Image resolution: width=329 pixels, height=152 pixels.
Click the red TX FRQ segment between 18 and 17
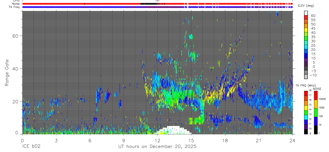pyautogui.click(x=306, y=93)
